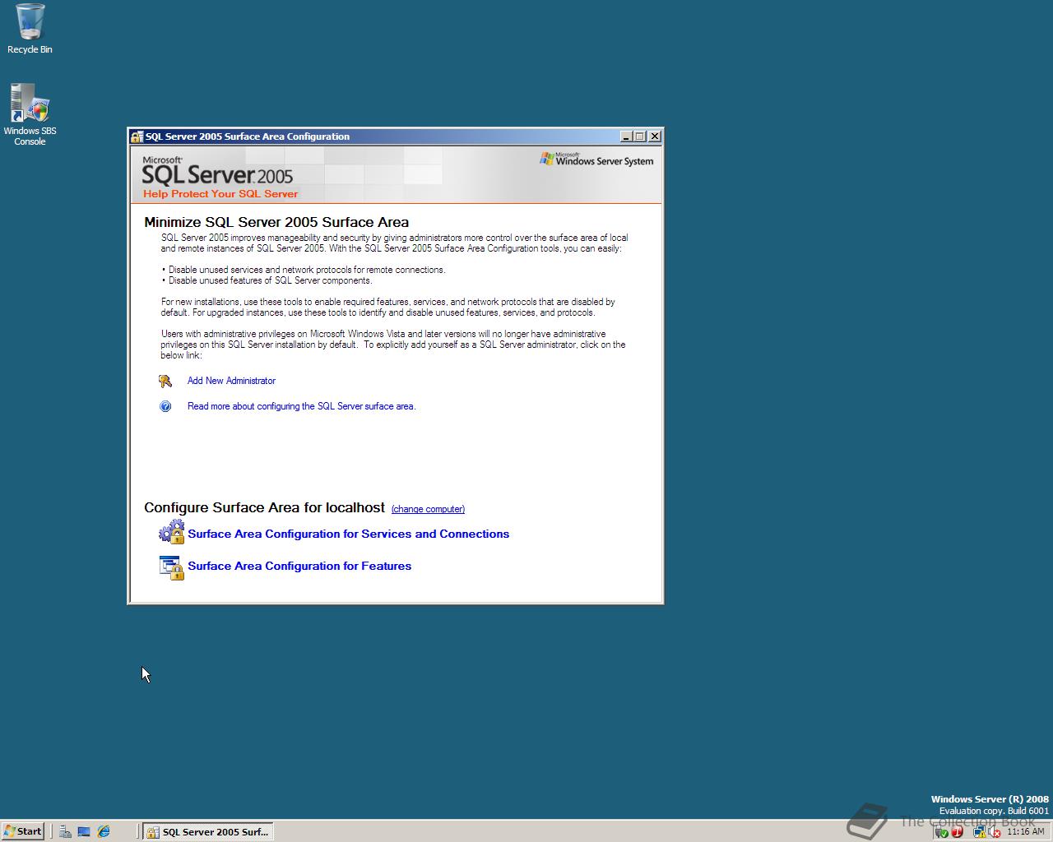Viewport: 1053px width, 842px height.
Task: Click the Add New Administrator key icon
Action: tap(165, 381)
